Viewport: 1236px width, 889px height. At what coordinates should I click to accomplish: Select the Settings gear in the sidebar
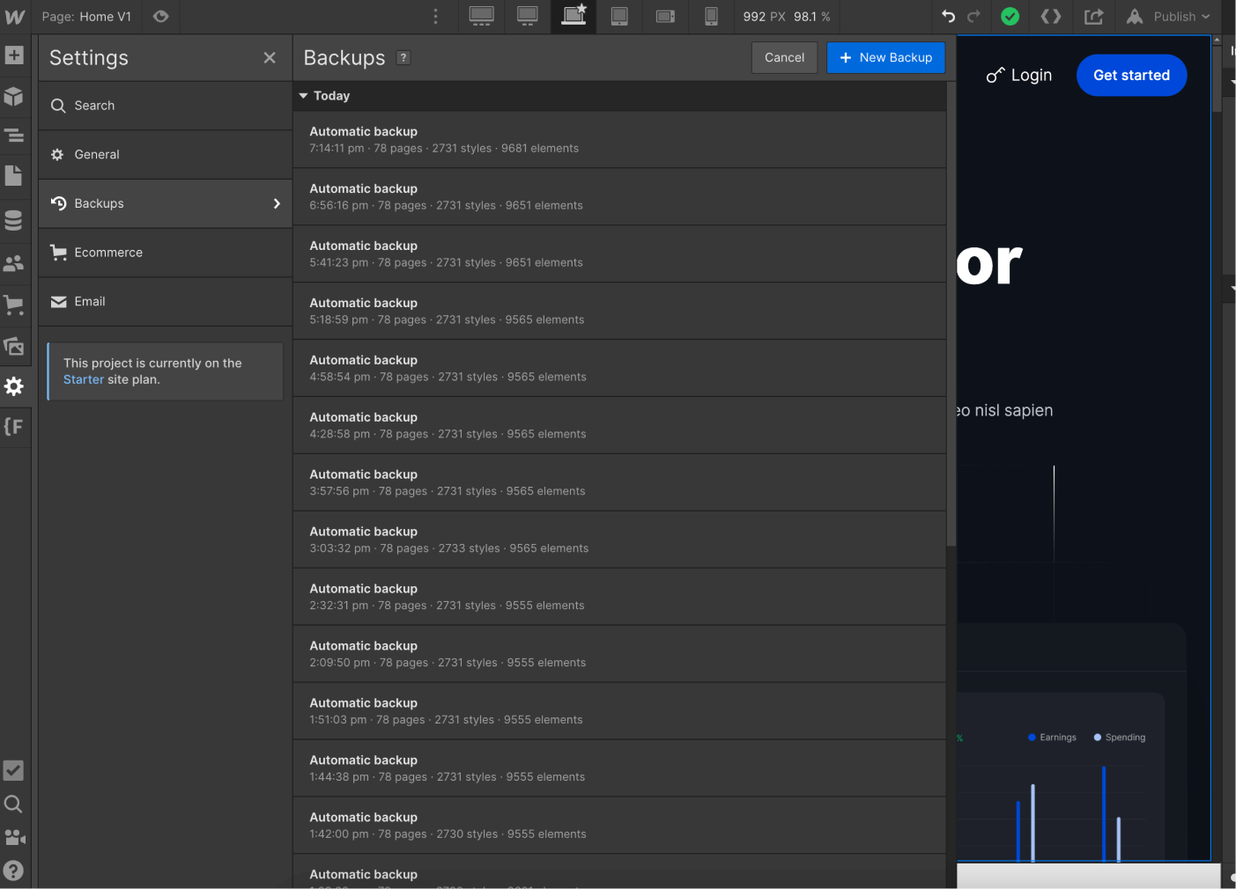[14, 386]
